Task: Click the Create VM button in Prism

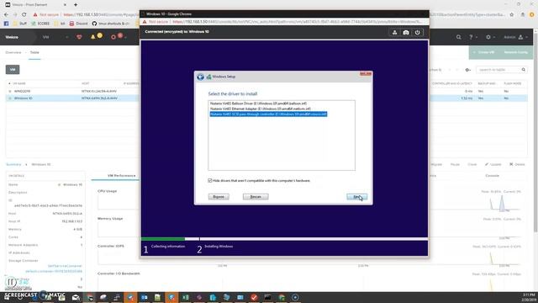Action: pos(483,52)
